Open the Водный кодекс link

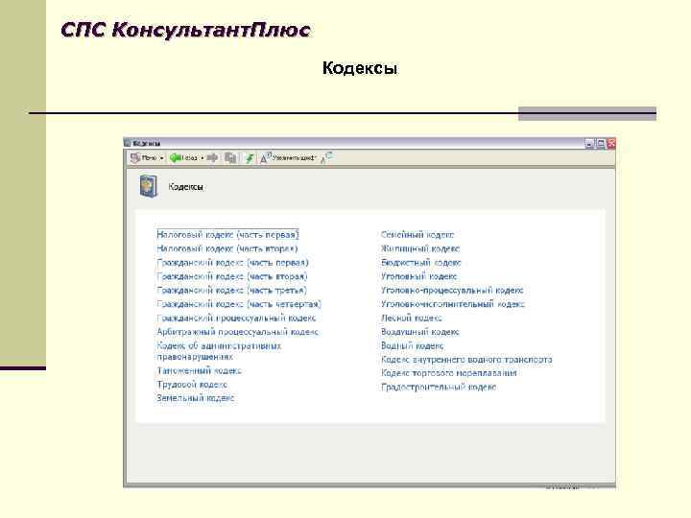point(413,345)
